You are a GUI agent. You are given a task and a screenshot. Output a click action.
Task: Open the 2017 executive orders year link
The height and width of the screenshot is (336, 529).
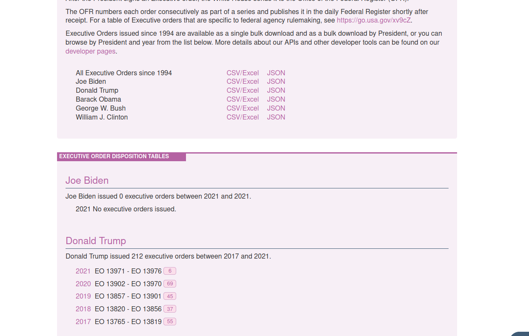[x=83, y=322]
